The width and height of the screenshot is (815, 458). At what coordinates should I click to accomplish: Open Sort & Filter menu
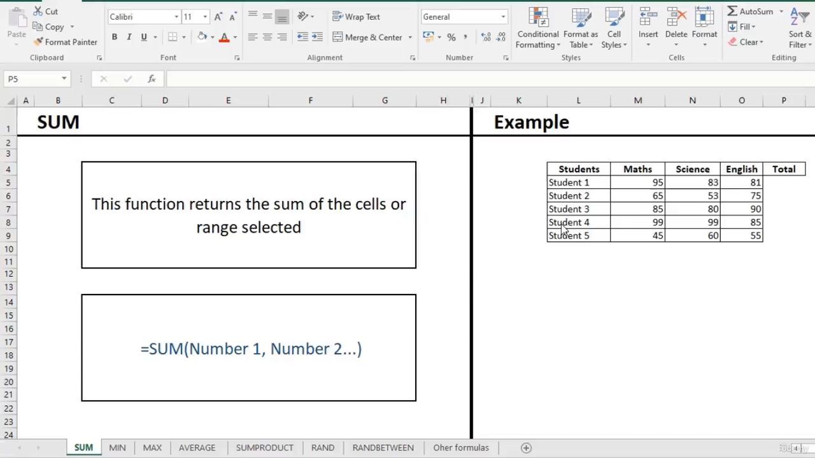click(x=800, y=28)
